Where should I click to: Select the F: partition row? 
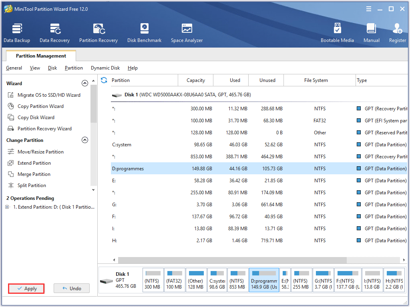259,217
